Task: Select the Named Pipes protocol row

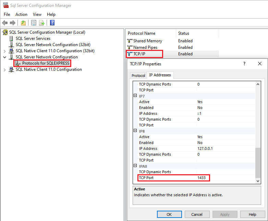Action: (x=173, y=47)
